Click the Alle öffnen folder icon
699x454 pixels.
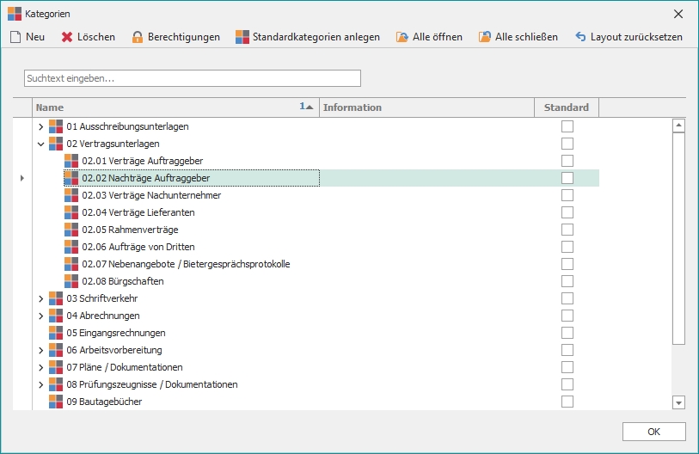pyautogui.click(x=402, y=37)
